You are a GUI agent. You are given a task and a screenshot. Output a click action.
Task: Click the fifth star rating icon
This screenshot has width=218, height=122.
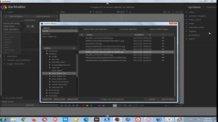[x=77, y=105]
